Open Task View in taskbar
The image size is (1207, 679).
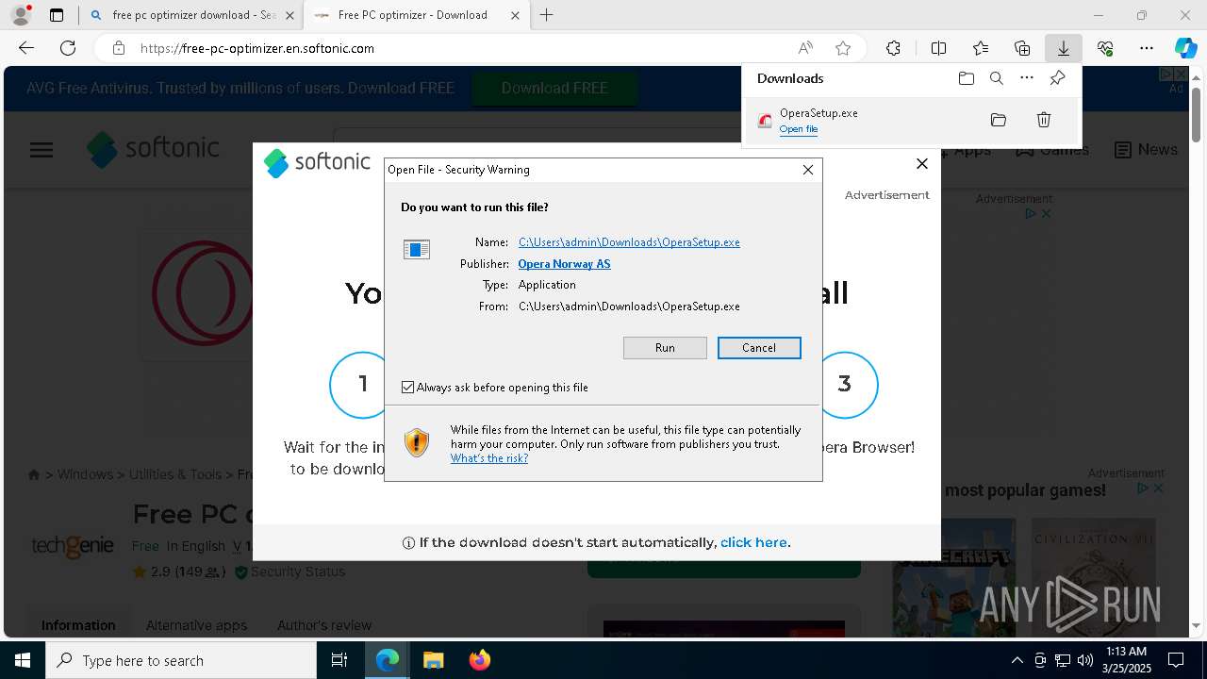[x=339, y=660]
